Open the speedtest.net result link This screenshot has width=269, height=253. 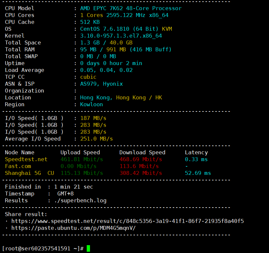[x=127, y=221]
